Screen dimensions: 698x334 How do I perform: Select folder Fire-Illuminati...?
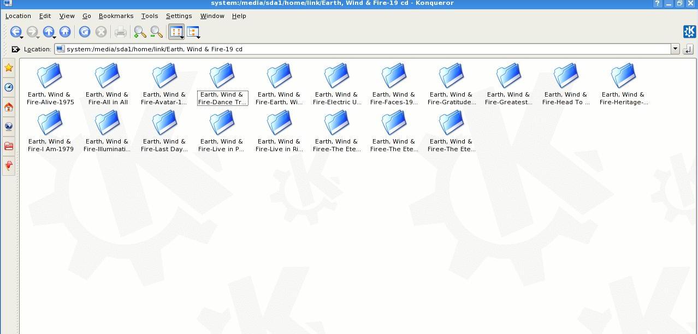pos(108,130)
